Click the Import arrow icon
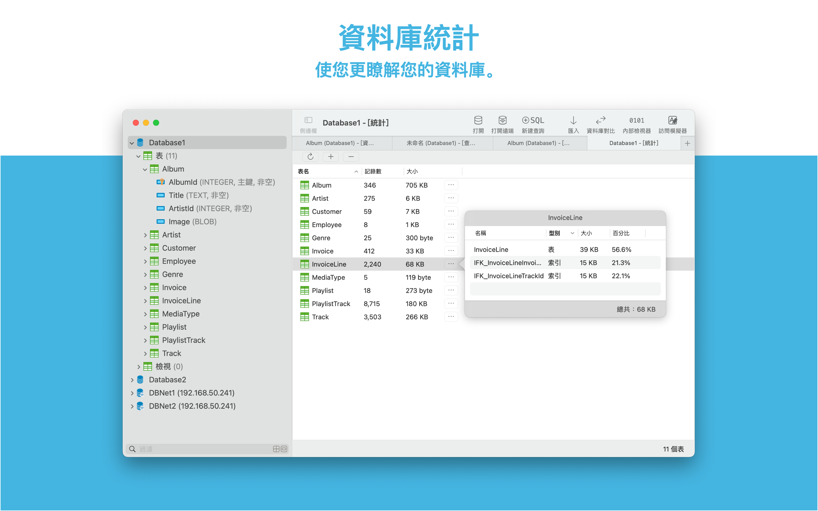This screenshot has height=511, width=818. click(x=573, y=121)
